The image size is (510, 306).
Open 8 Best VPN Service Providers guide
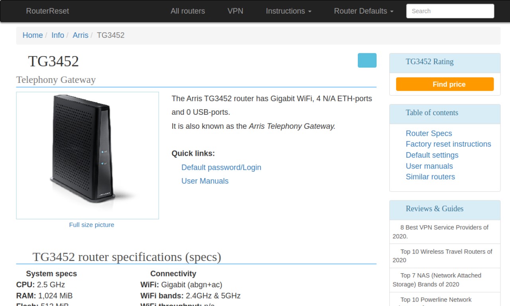445,231
